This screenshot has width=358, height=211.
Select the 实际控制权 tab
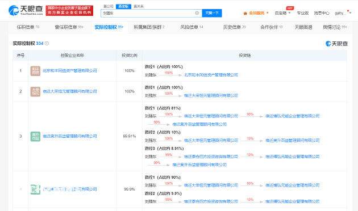pyautogui.click(x=109, y=27)
